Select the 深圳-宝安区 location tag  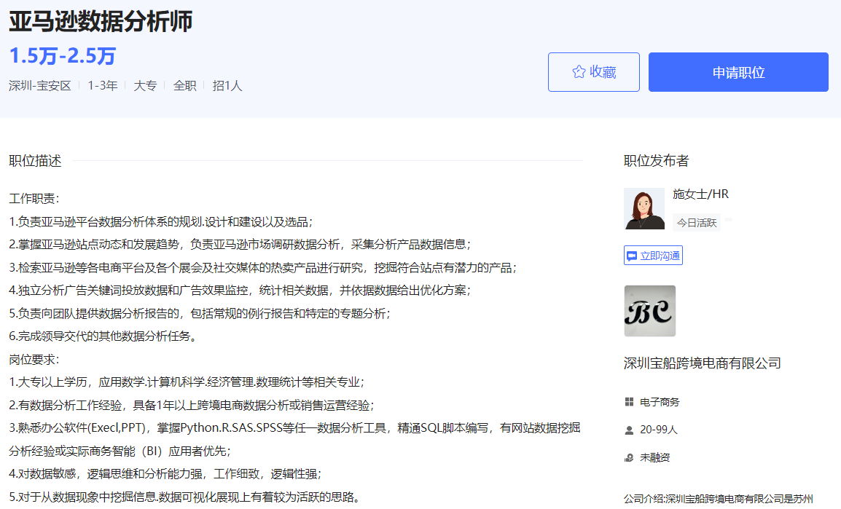pos(40,86)
